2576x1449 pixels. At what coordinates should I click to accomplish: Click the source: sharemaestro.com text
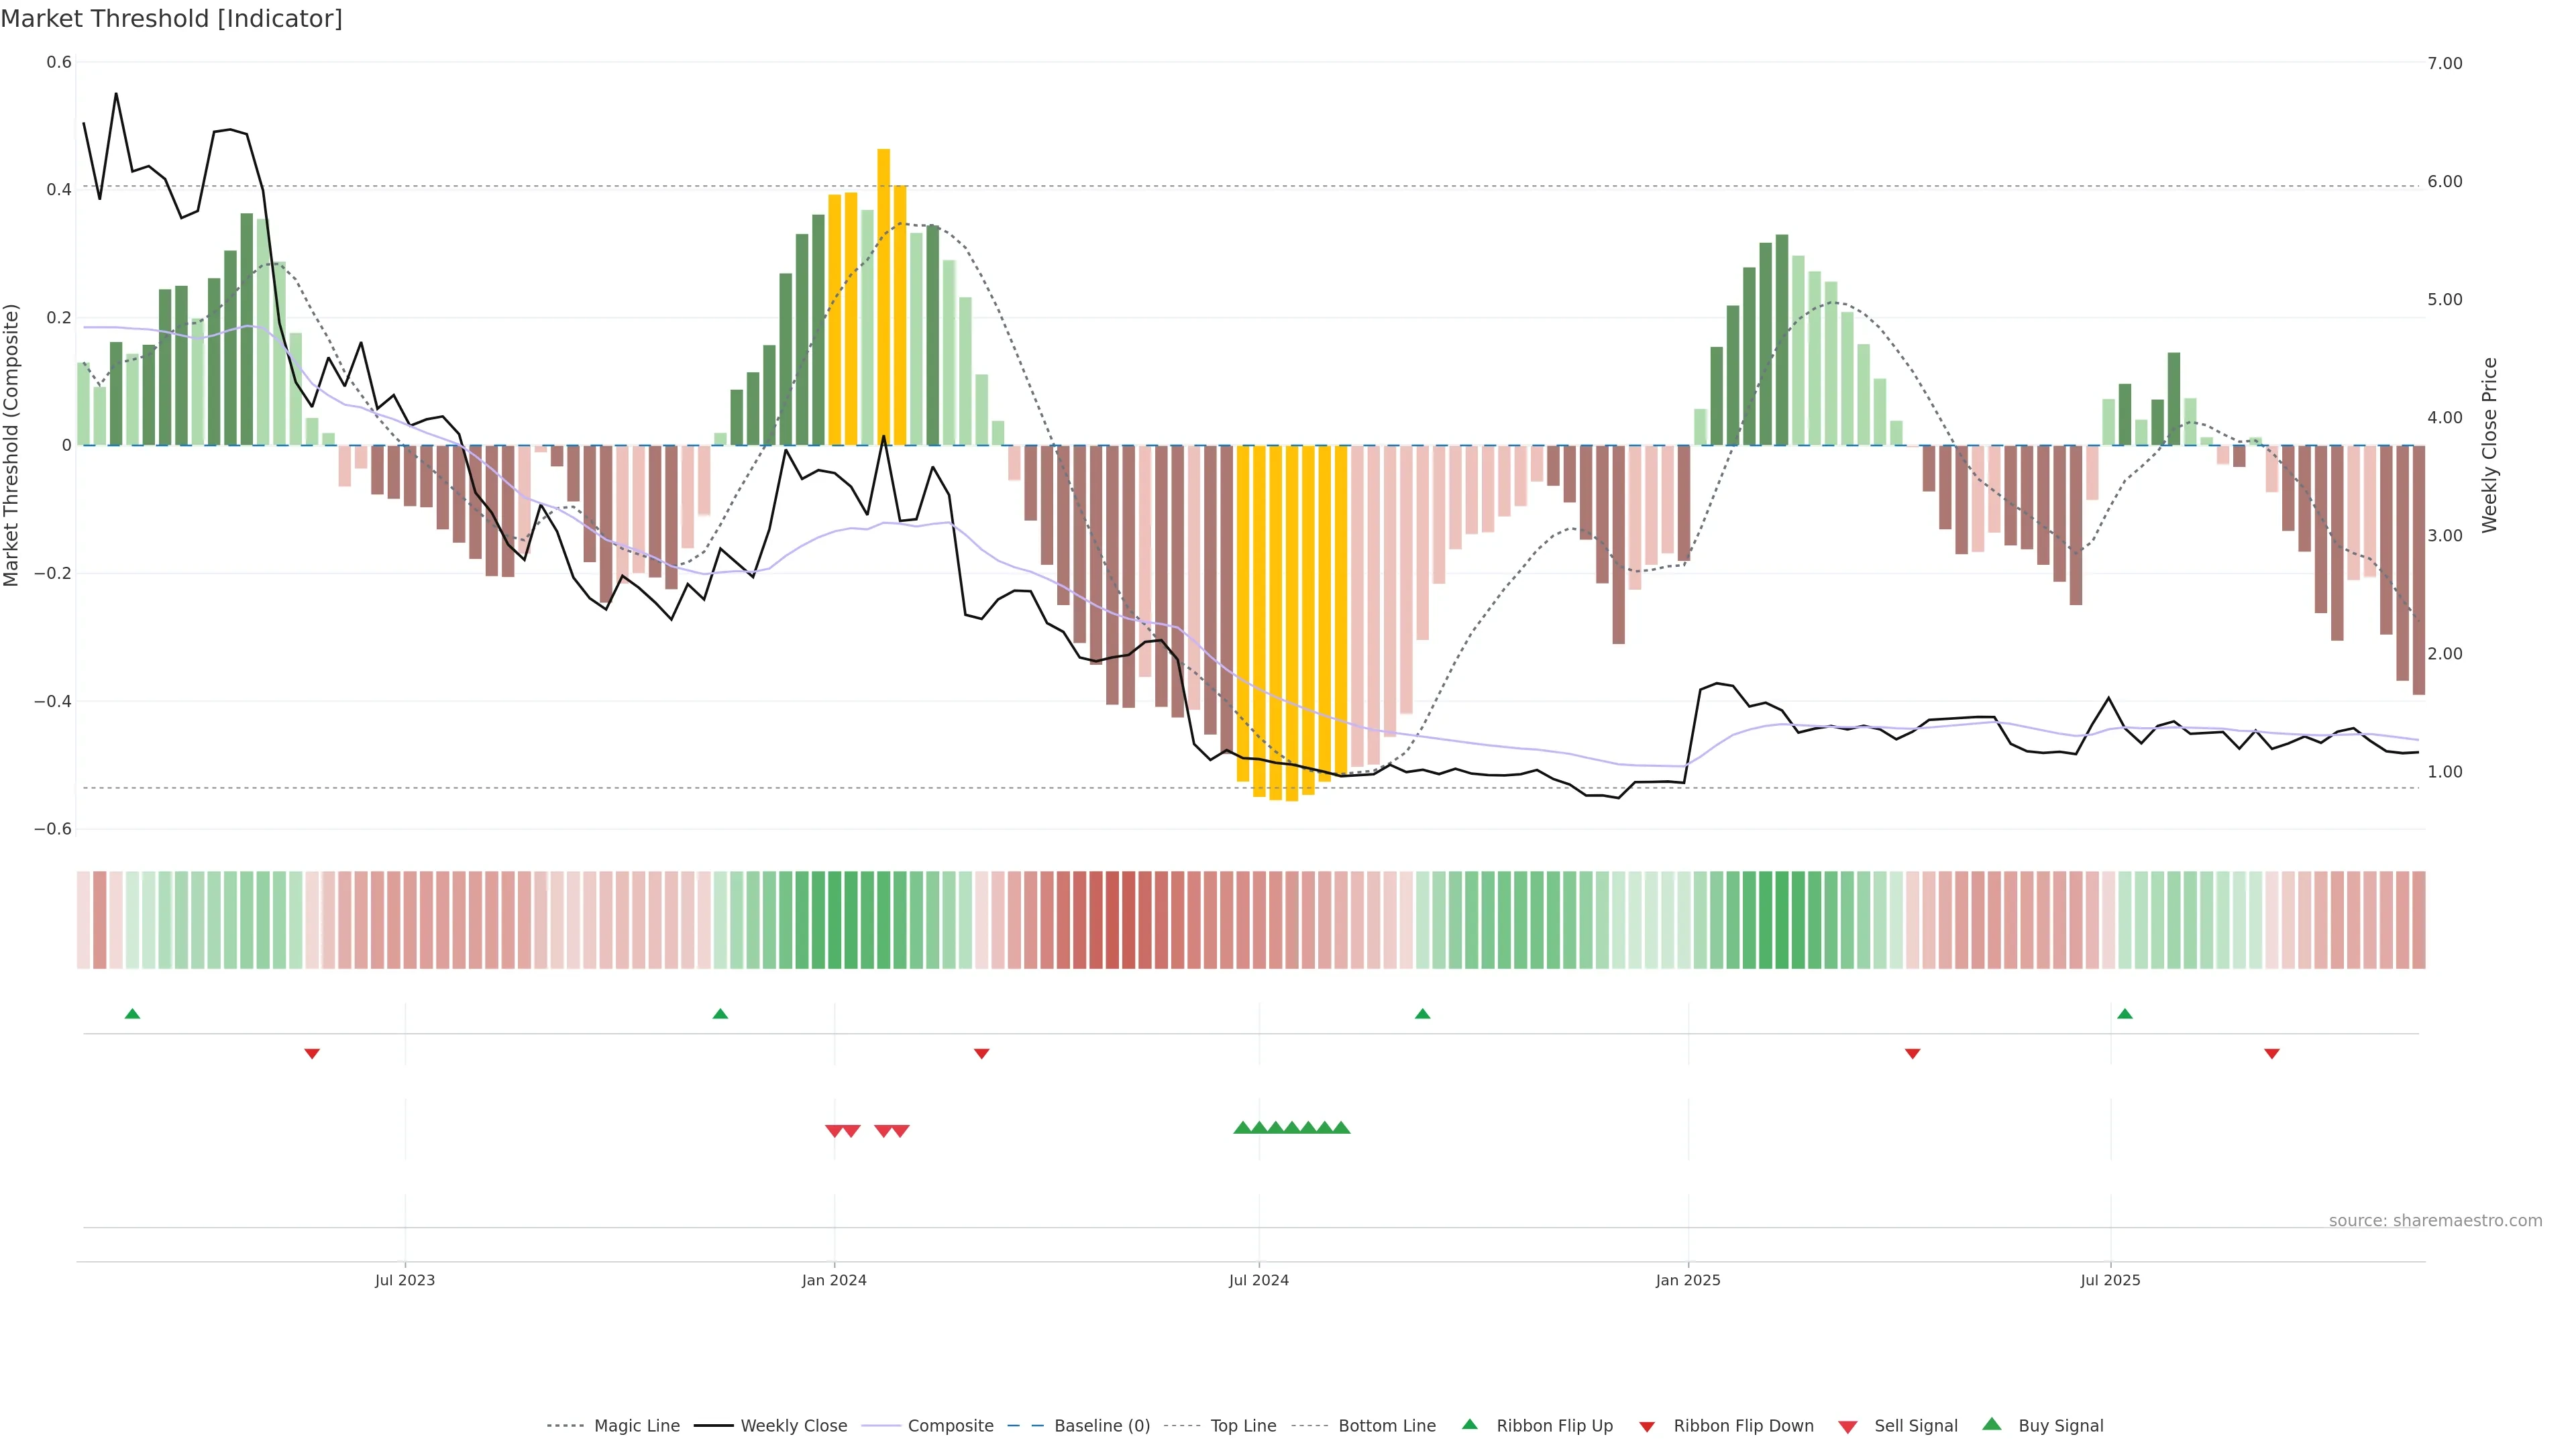point(2435,1221)
